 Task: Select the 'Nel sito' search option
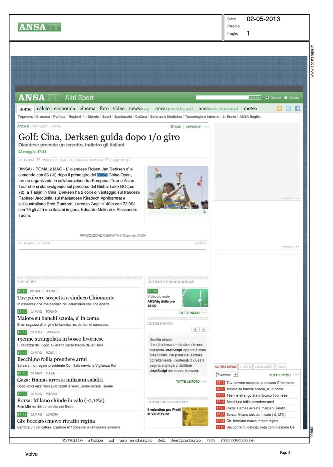tap(267, 98)
